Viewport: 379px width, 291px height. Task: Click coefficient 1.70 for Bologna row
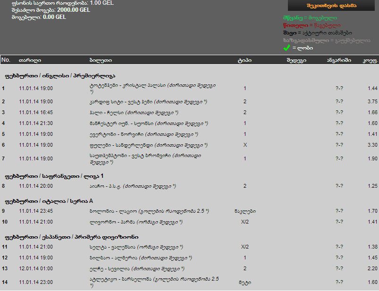(372, 211)
